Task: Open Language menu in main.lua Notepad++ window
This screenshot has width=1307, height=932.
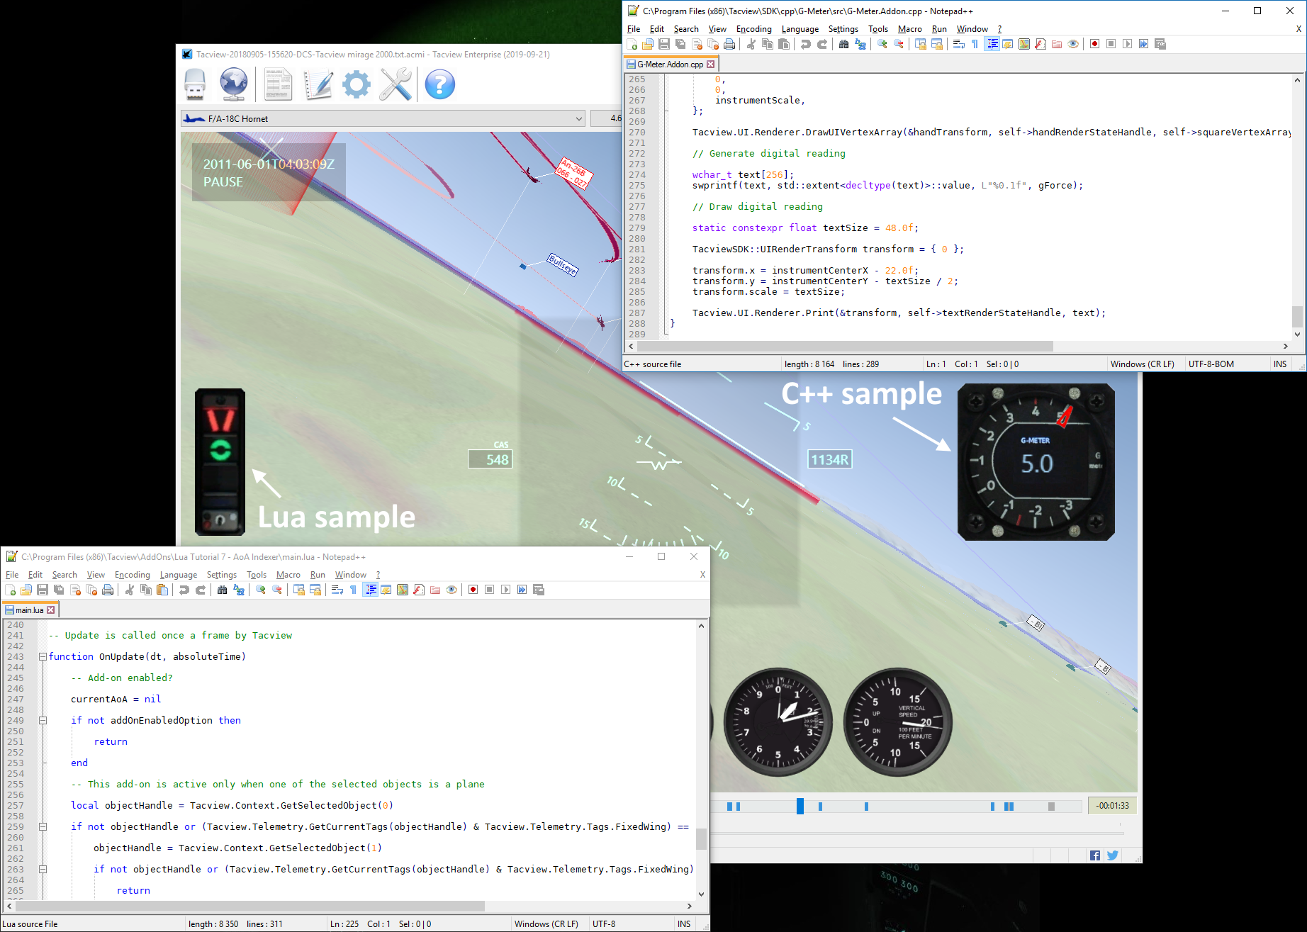Action: point(179,575)
